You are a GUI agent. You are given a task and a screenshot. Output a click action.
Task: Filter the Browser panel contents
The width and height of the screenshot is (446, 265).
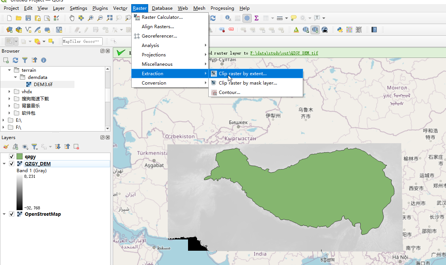pyautogui.click(x=25, y=60)
